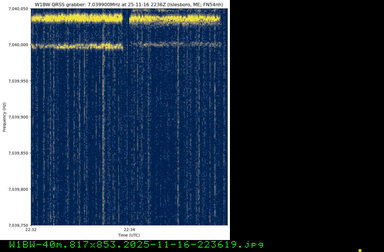Click the W1BW QRSS grabber title
The width and height of the screenshot is (384, 252).
129,4
